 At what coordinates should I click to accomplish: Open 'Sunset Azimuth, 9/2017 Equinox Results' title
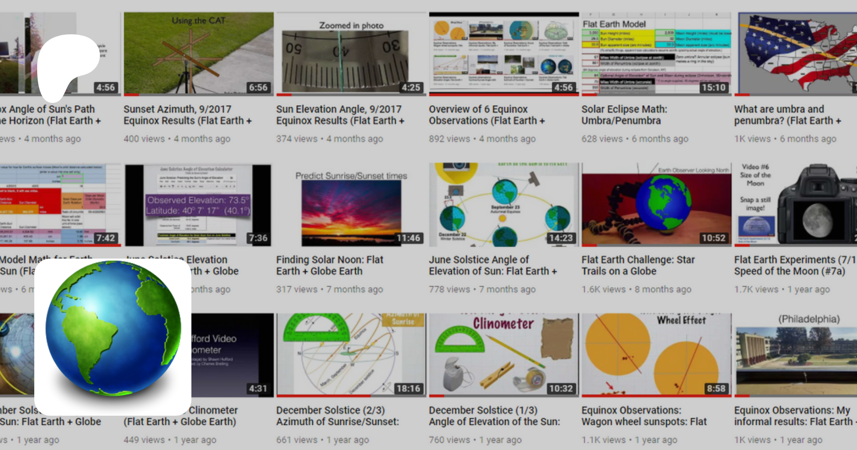coord(187,115)
